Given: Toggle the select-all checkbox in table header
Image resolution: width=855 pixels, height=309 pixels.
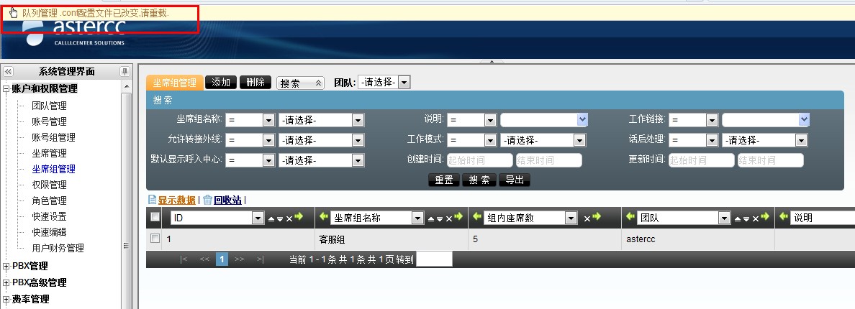Looking at the screenshot, I should tap(155, 217).
